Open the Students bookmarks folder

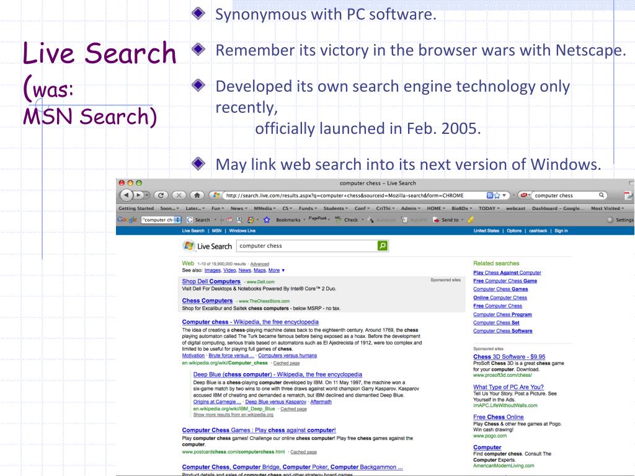click(x=335, y=208)
